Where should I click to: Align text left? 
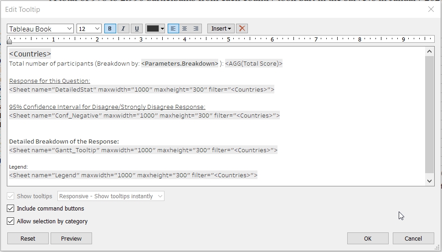coord(173,29)
